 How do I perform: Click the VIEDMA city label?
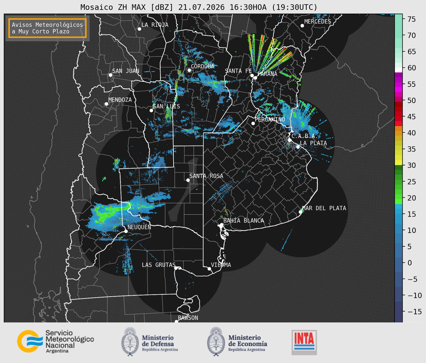coord(221,265)
